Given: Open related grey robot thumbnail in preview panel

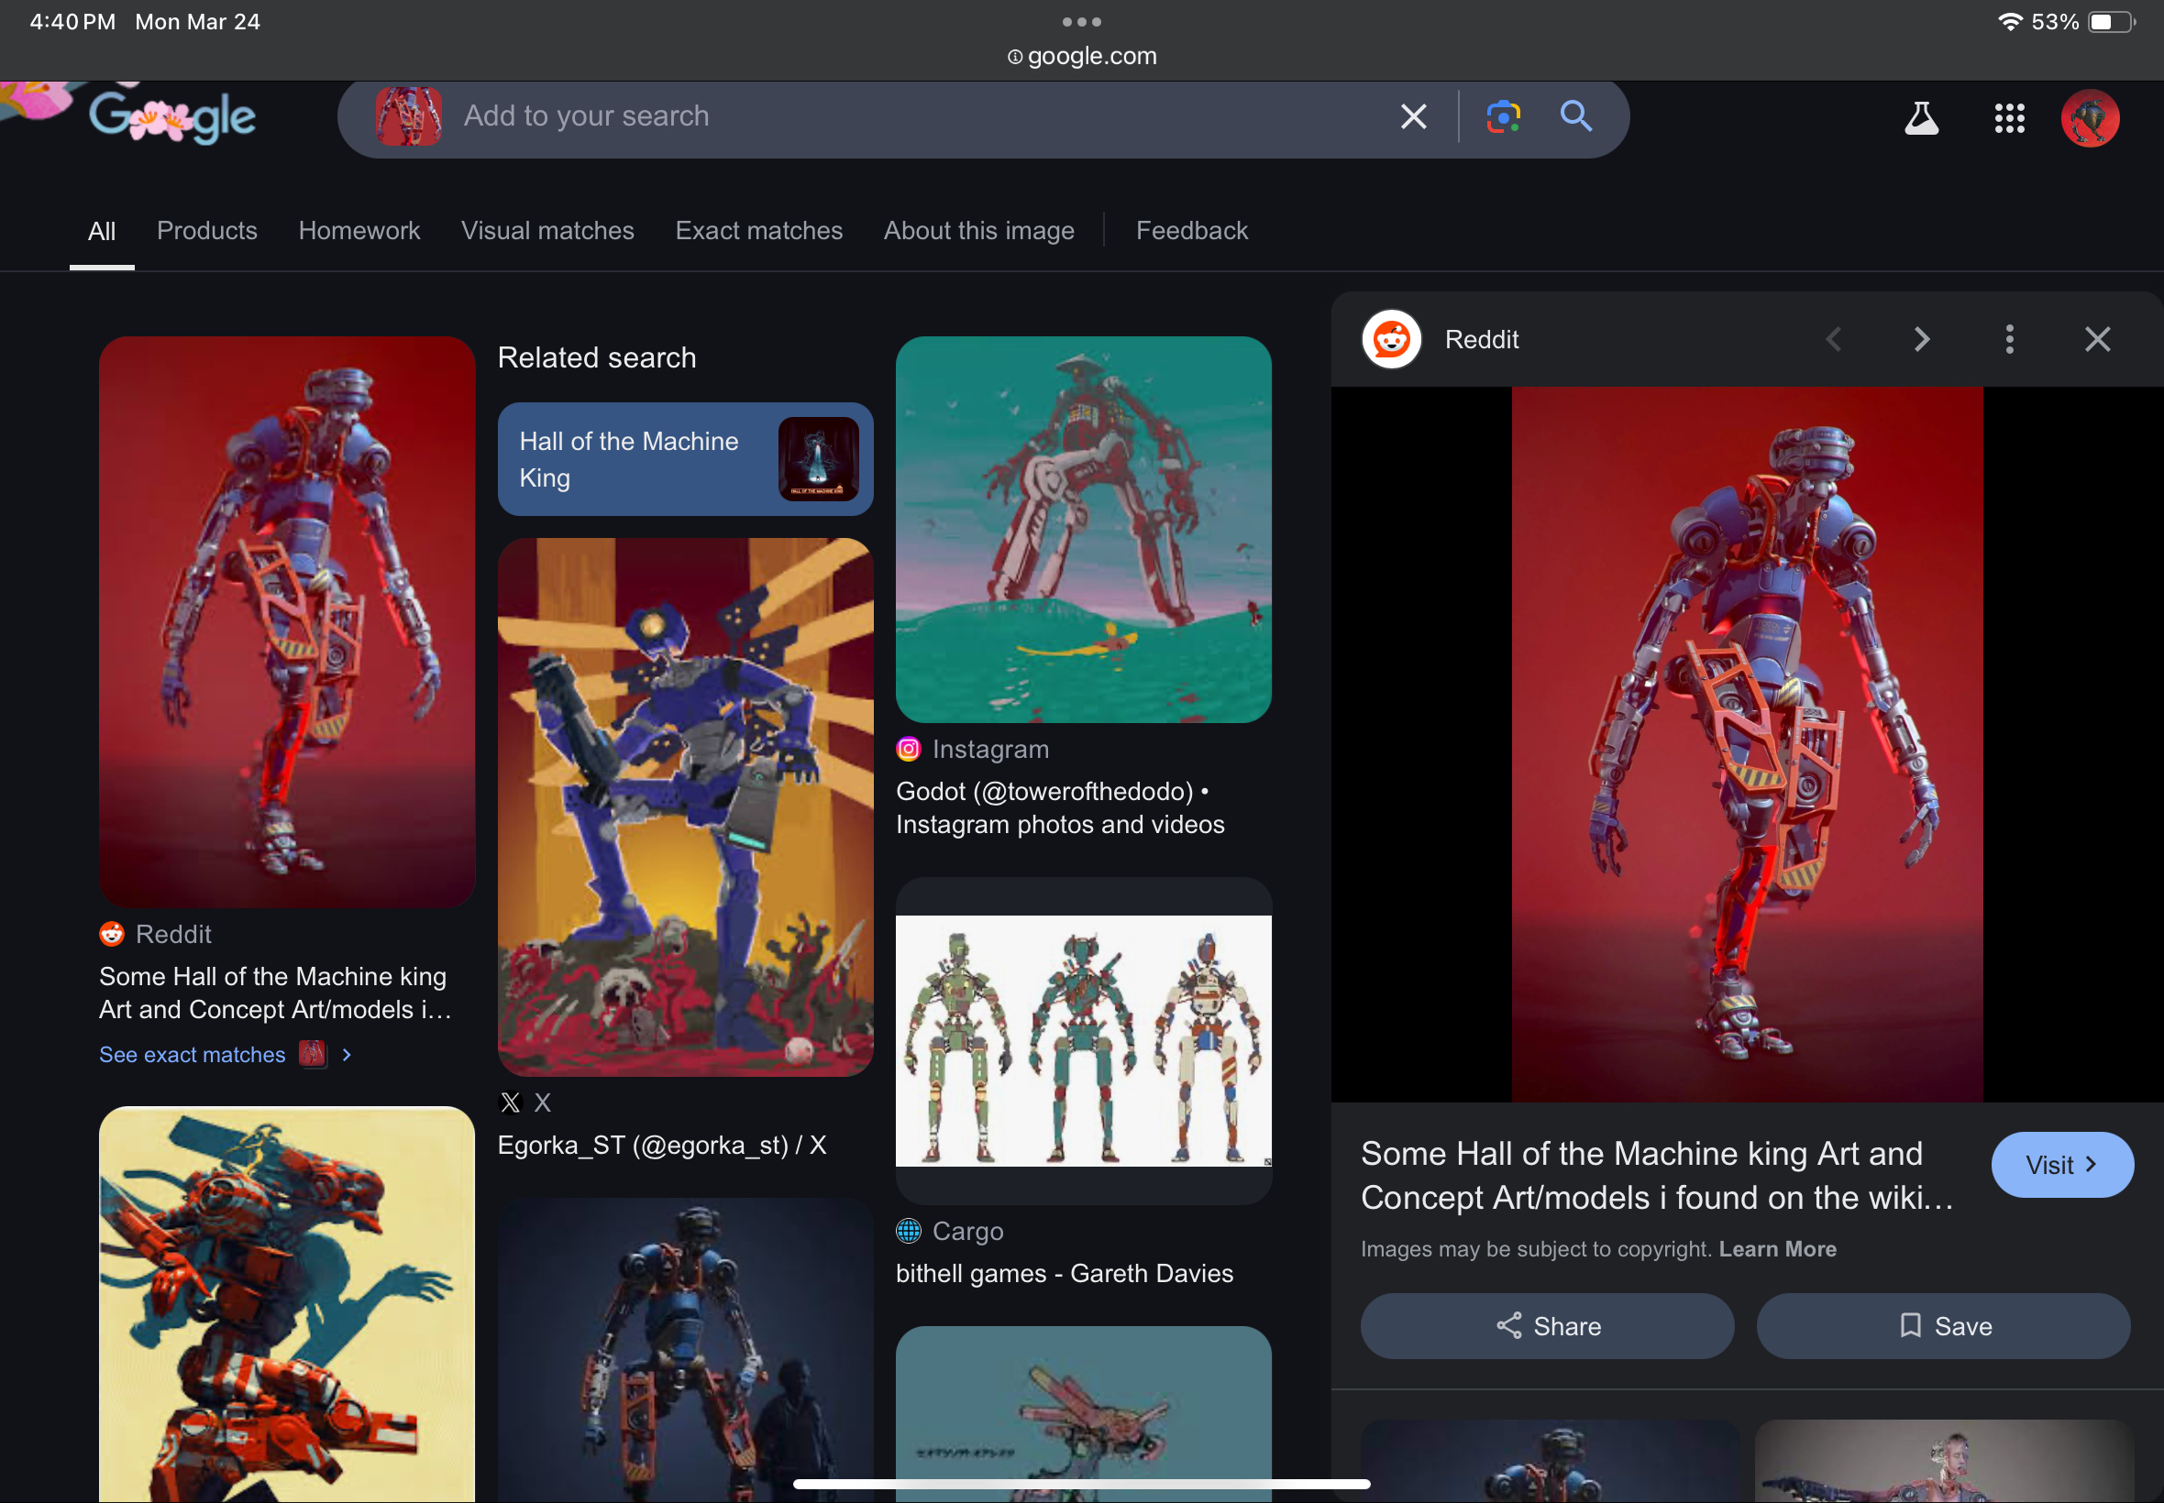Looking at the screenshot, I should click(x=1945, y=1462).
